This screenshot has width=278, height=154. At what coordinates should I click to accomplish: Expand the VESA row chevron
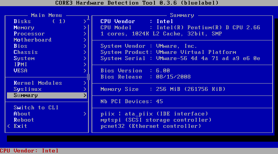click(x=85, y=71)
